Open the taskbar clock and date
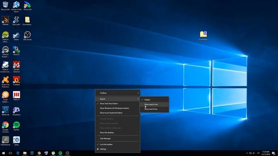The width and height of the screenshot is (278, 156). pos(265,153)
